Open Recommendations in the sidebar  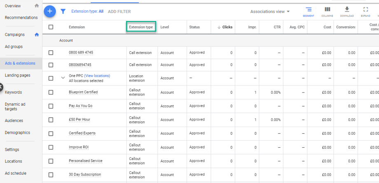[21, 18]
